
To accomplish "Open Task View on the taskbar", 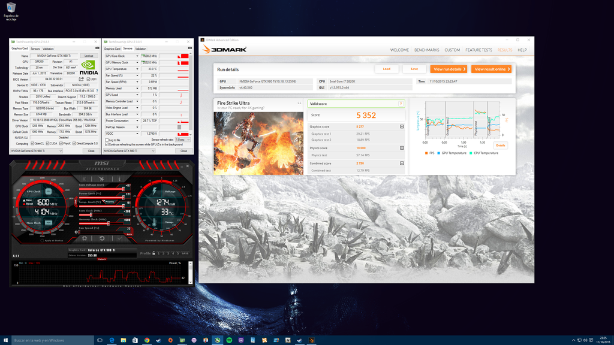I will pyautogui.click(x=100, y=340).
